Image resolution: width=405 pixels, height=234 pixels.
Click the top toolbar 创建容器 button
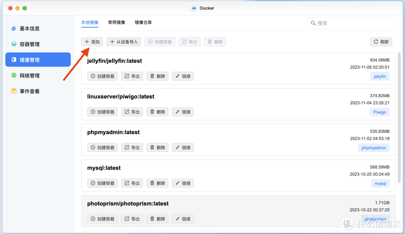point(160,42)
